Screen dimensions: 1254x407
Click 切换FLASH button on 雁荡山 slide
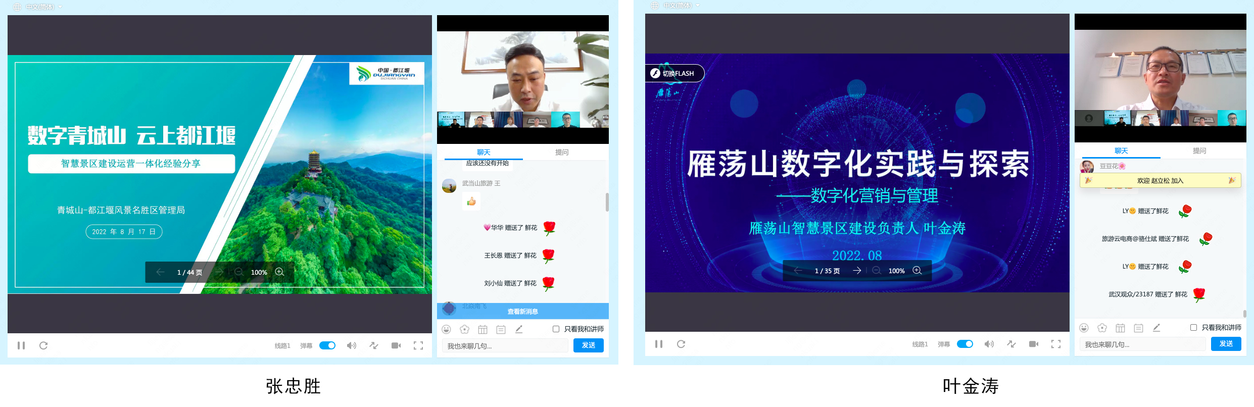coord(674,73)
